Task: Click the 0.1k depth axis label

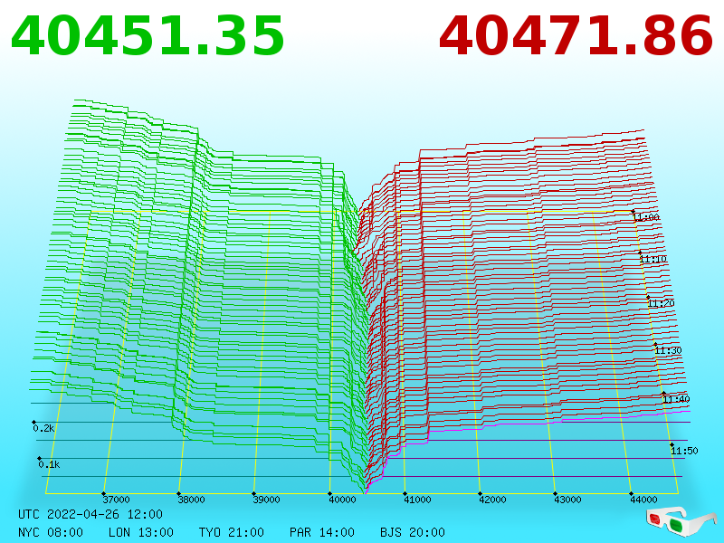Action: click(49, 464)
